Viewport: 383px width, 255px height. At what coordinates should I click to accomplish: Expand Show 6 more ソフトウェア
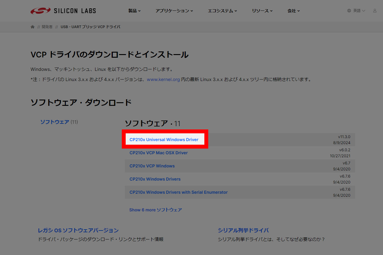pos(155,210)
